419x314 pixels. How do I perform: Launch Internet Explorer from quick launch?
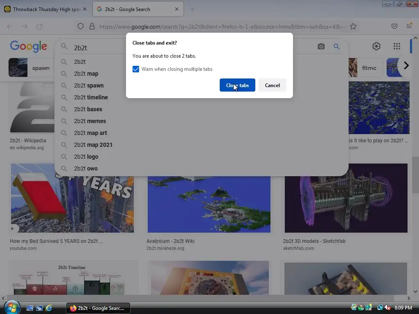49,308
